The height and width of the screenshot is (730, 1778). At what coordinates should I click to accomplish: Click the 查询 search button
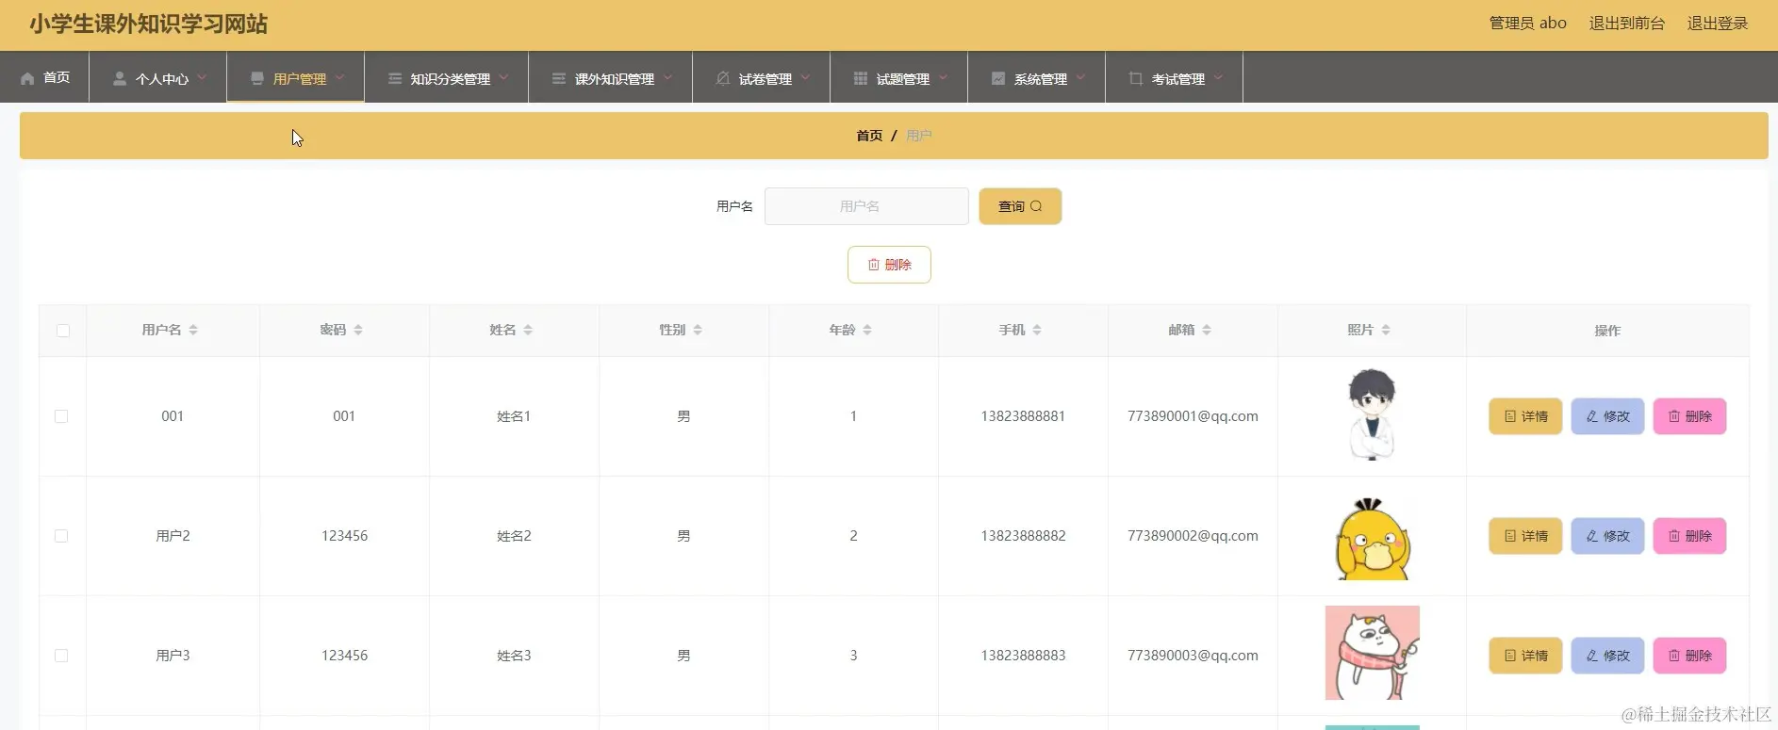1020,206
